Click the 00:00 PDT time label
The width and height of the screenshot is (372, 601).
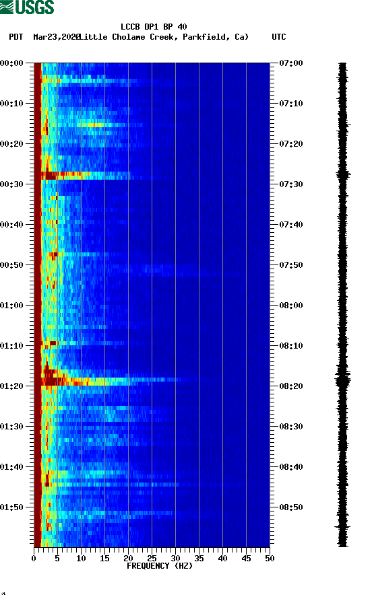(x=11, y=63)
